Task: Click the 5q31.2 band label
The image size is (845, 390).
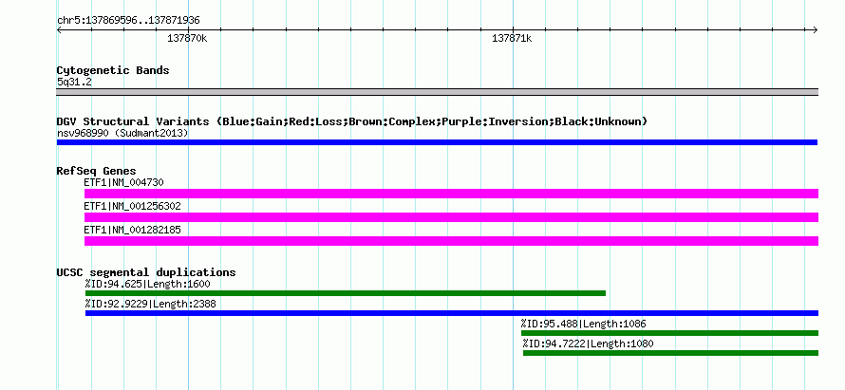Action: point(74,82)
